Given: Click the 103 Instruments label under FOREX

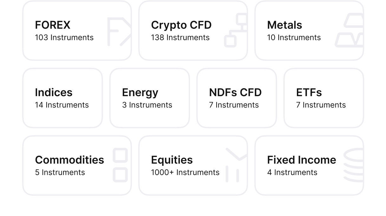Looking at the screenshot, I should click(x=64, y=37).
